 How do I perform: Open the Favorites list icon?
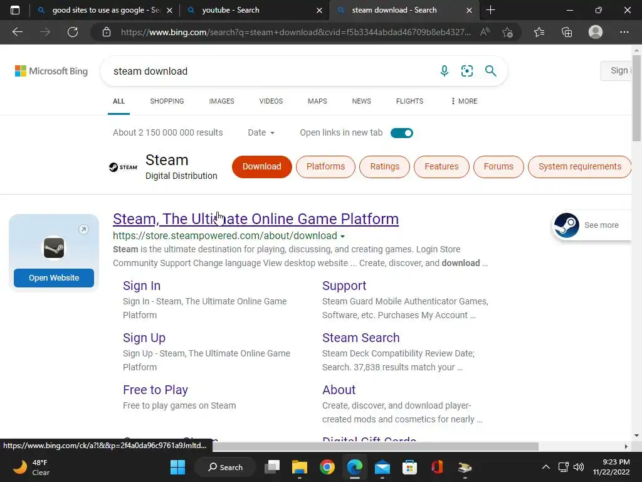click(x=539, y=32)
